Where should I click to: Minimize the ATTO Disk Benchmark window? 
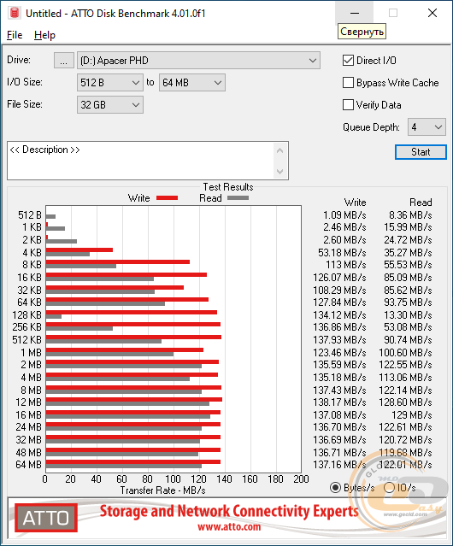(355, 13)
